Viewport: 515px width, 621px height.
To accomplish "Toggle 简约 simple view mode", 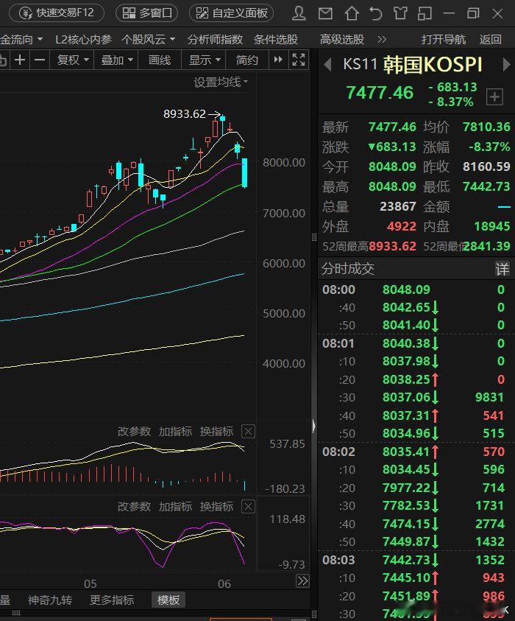I will pos(246,60).
